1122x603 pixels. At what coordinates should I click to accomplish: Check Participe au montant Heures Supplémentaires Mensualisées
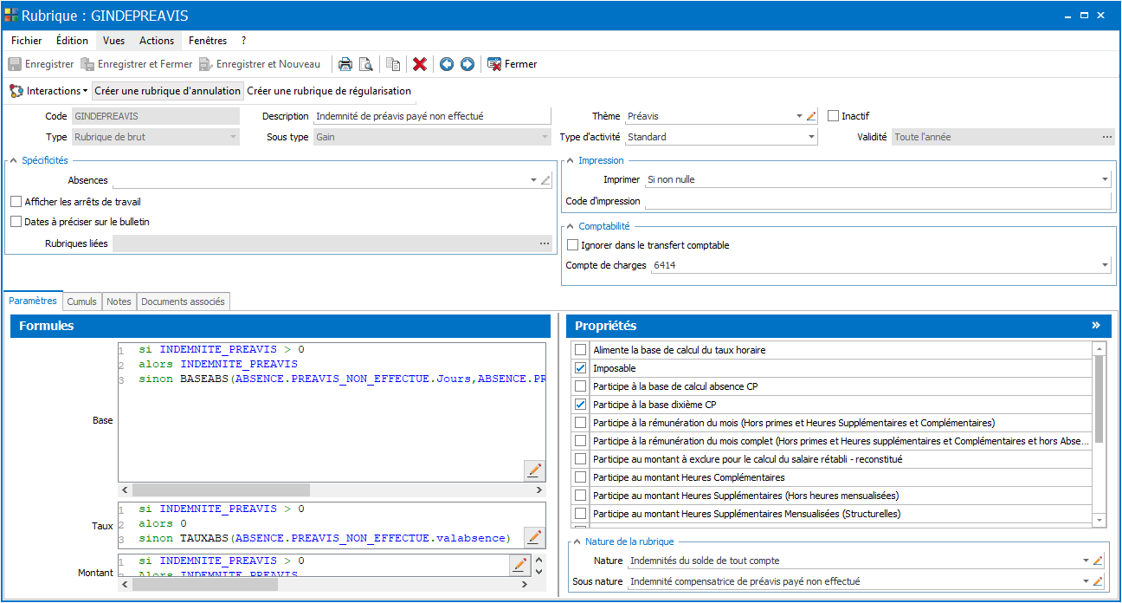coord(581,514)
